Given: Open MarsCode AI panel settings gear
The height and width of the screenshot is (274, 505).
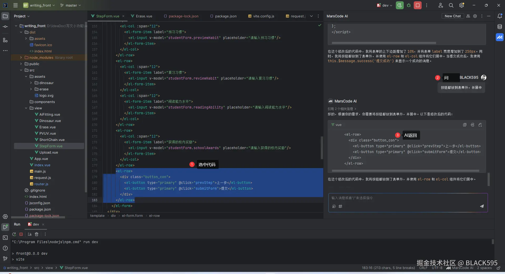Looking at the screenshot, I should pos(475,16).
